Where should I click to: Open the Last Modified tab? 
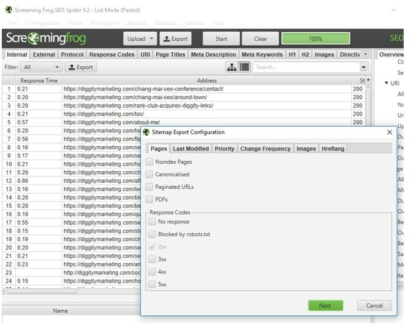191,149
